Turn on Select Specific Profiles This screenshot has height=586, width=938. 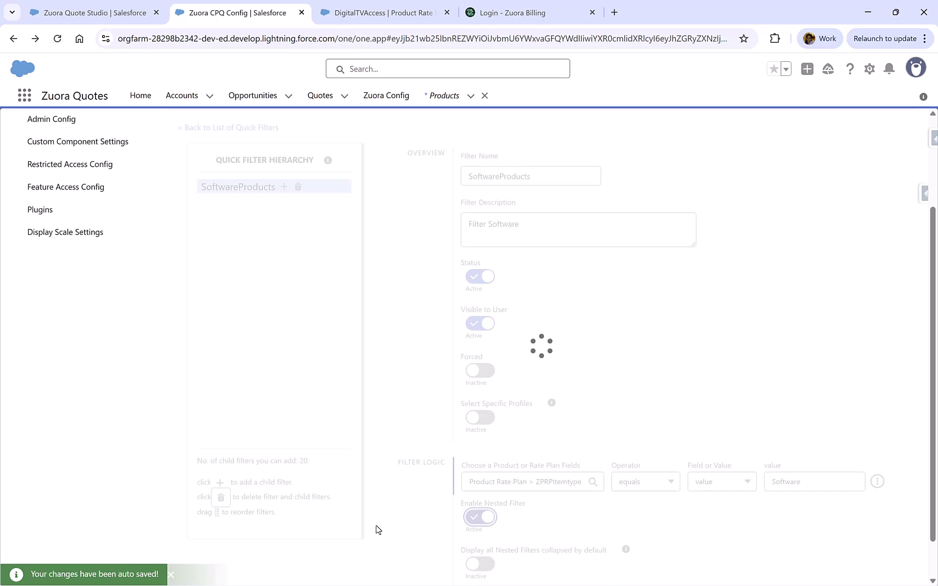[479, 417]
